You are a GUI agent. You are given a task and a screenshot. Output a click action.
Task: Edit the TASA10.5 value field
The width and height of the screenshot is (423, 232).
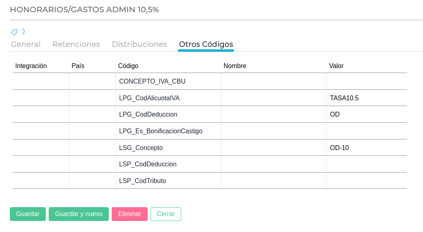pos(366,98)
